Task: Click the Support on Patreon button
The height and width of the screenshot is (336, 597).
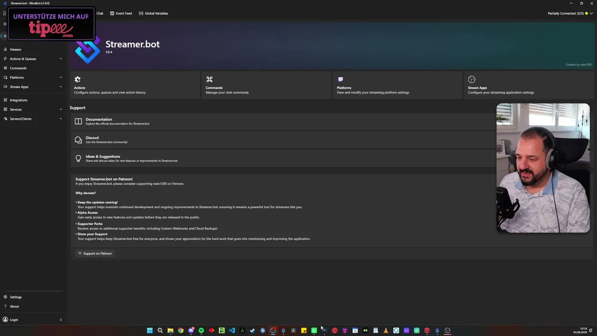Action: [95, 253]
